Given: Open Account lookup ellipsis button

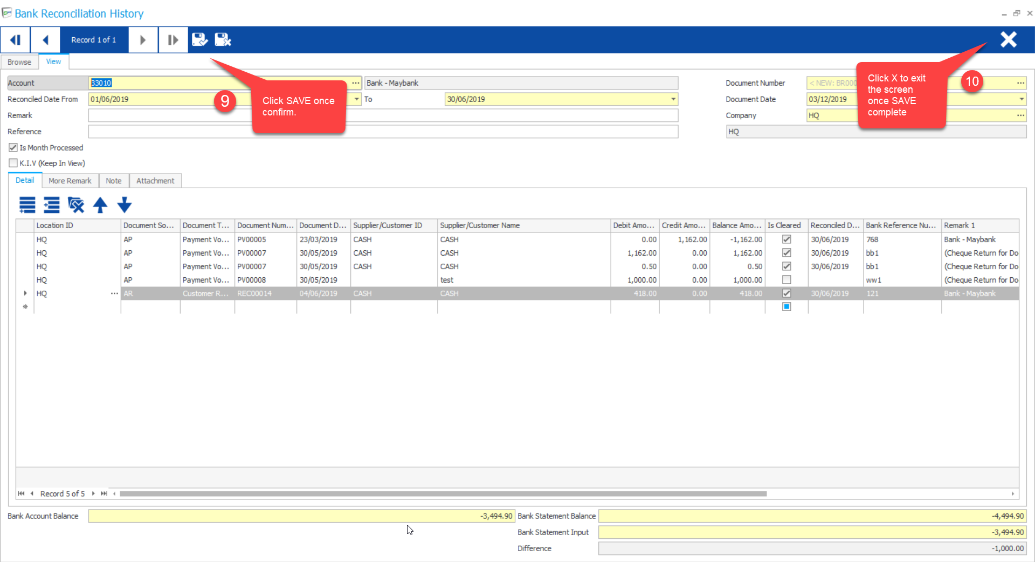Looking at the screenshot, I should tap(356, 83).
